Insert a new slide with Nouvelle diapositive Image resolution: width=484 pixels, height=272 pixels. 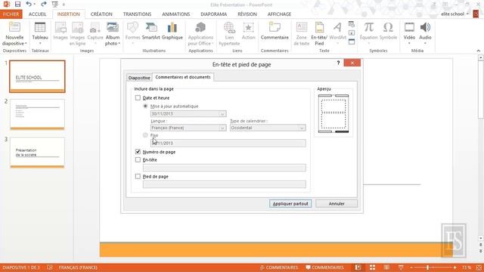14,34
